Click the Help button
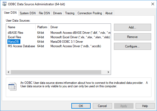 145,106
